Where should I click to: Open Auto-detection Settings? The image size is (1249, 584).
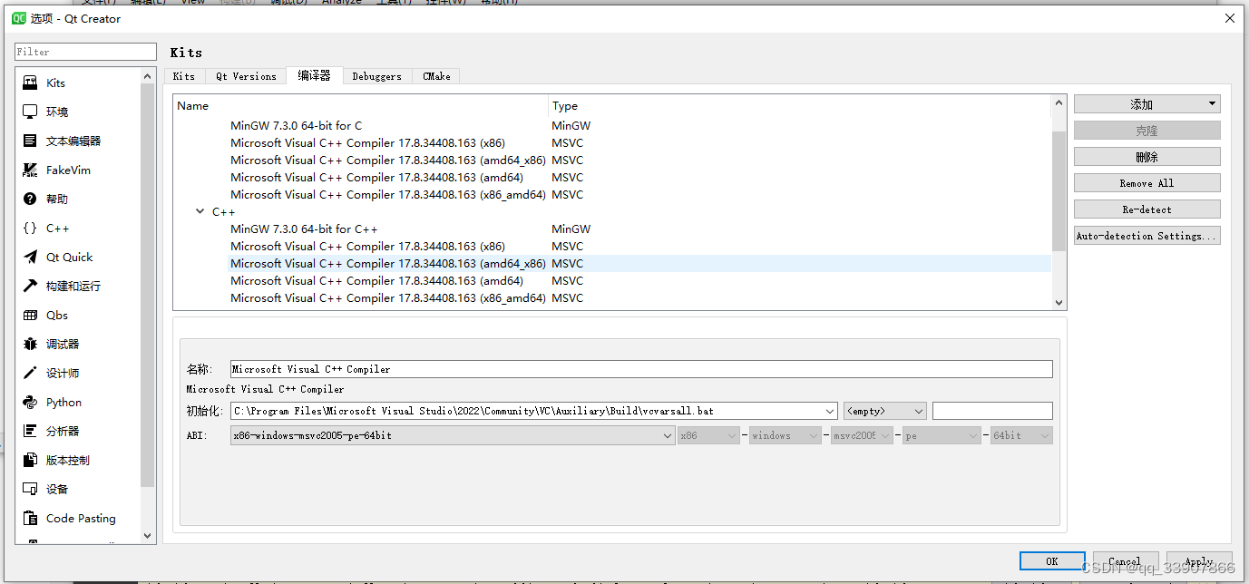1147,235
